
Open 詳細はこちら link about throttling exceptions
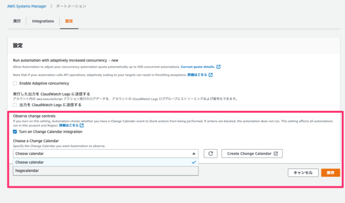click(x=197, y=75)
